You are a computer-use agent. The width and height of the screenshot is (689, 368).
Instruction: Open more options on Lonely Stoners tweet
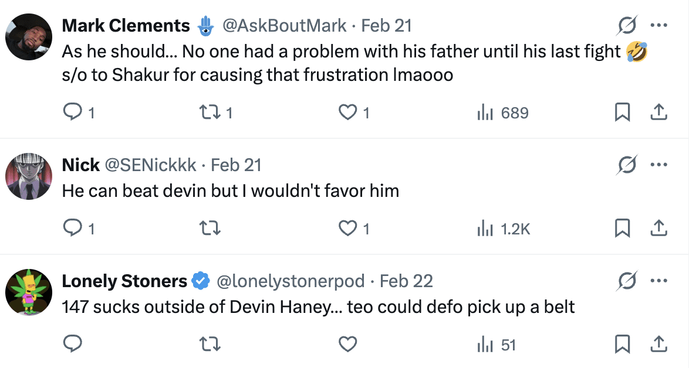pos(658,281)
